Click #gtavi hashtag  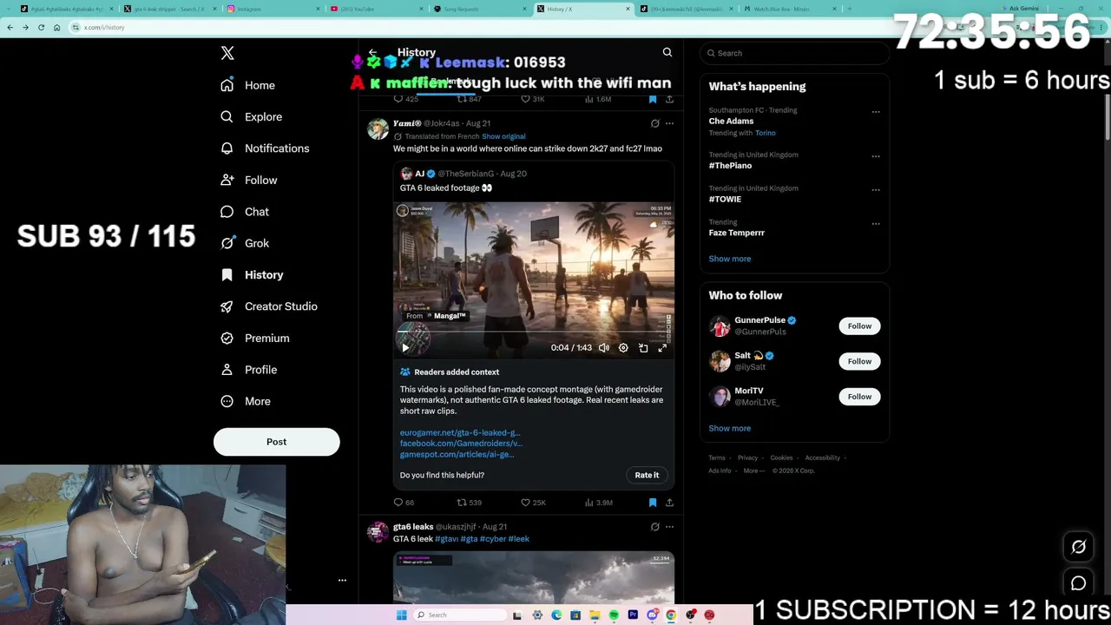click(x=446, y=539)
